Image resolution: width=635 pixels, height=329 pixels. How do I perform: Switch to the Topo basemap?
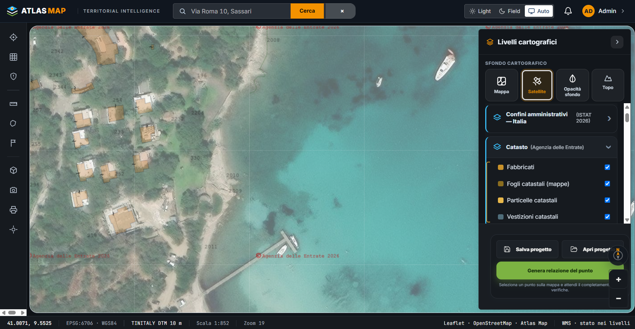coord(608,85)
